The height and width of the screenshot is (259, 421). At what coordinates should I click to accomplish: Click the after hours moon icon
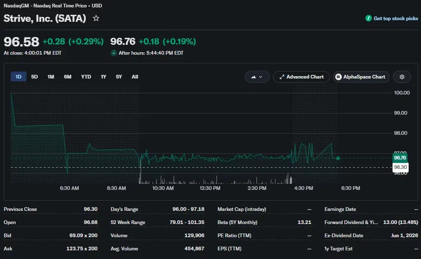114,53
